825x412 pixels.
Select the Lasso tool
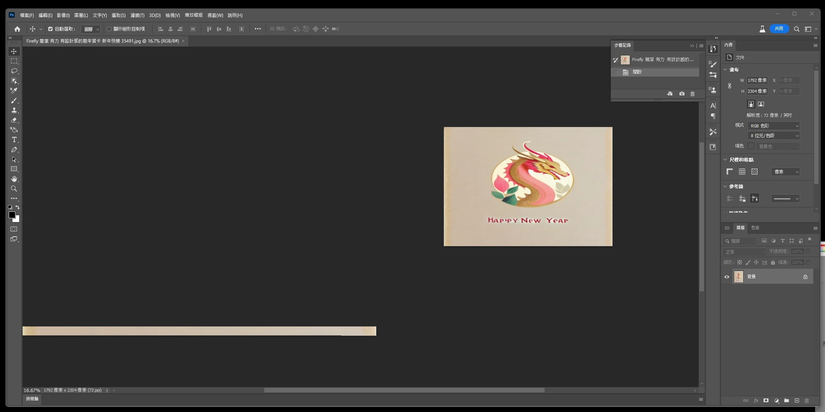14,71
